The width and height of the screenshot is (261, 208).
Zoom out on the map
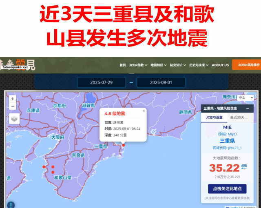13,106
